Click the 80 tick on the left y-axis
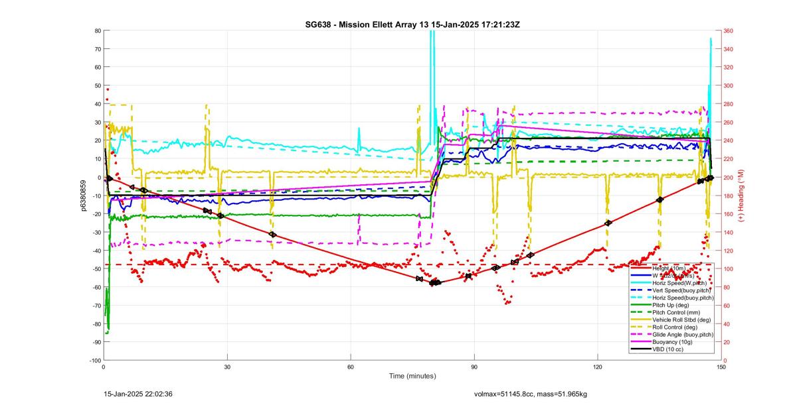The image size is (797, 405). (x=97, y=30)
